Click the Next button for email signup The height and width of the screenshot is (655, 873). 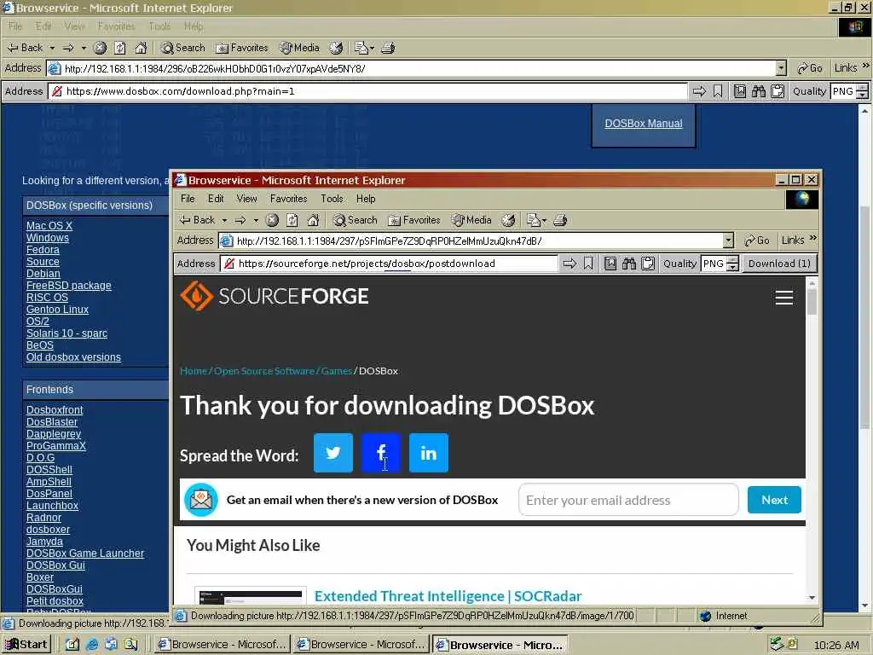pyautogui.click(x=774, y=500)
